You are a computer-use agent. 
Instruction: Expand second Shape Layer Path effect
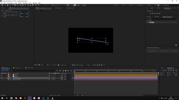pos(1,15)
